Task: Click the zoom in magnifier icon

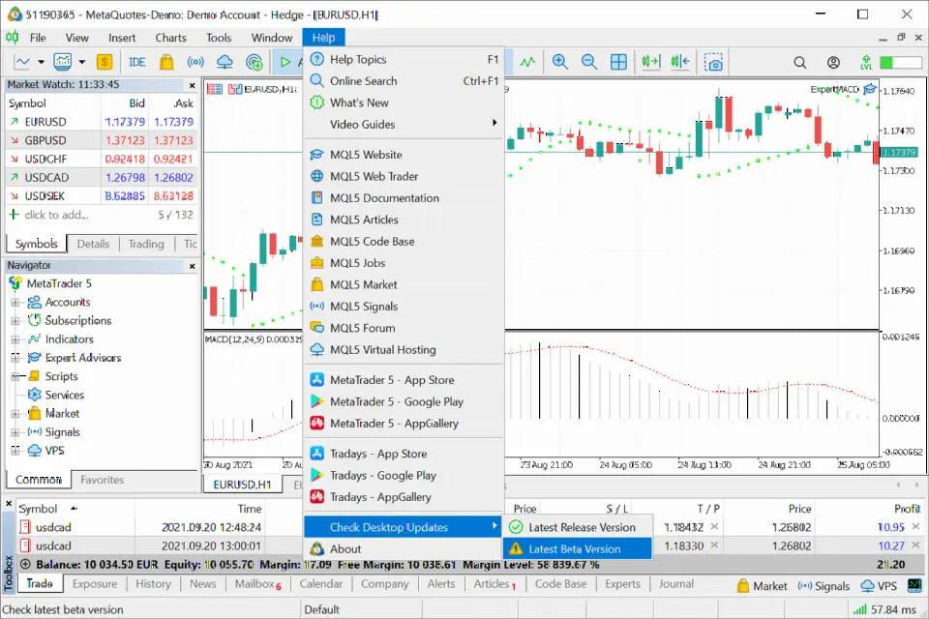Action: click(x=560, y=62)
